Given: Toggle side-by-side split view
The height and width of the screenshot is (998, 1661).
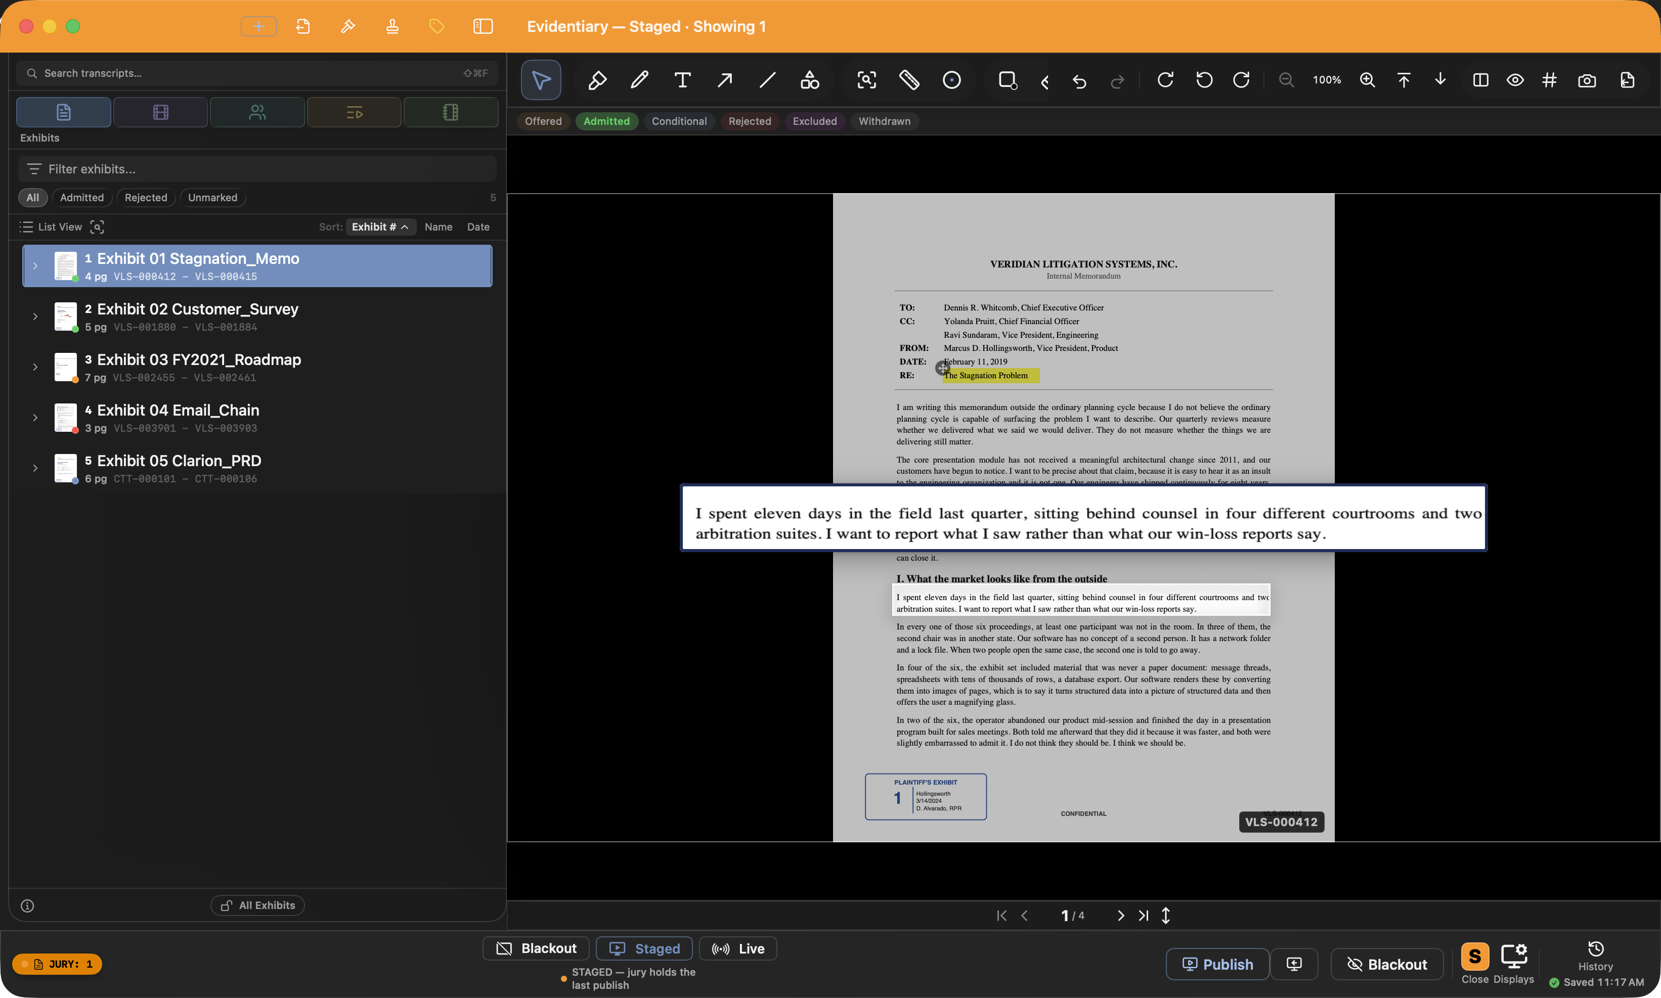Looking at the screenshot, I should pyautogui.click(x=1480, y=80).
